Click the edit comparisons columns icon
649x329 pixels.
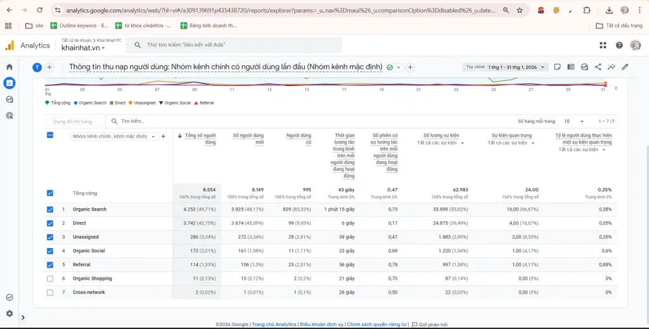coord(571,67)
